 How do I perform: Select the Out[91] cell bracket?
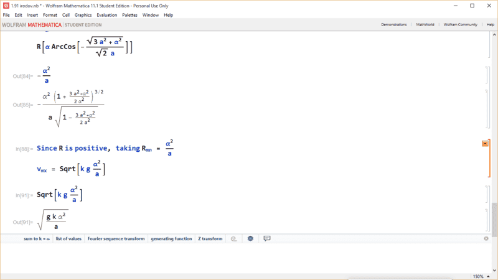click(x=486, y=219)
